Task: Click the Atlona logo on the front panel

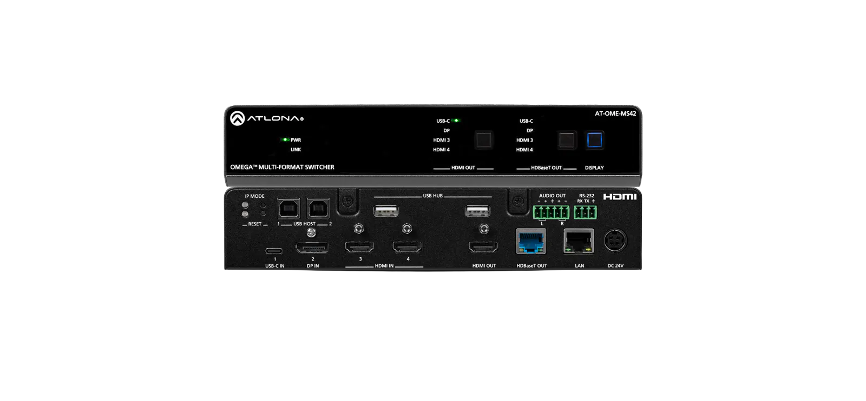Action: 267,118
